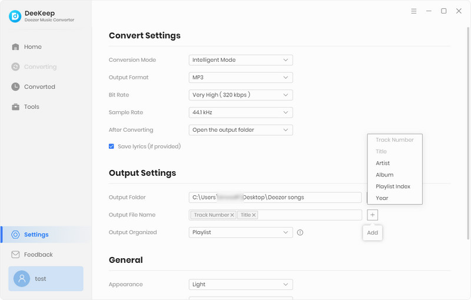The width and height of the screenshot is (471, 300).
Task: Remove the Title tag from file name
Action: point(254,215)
